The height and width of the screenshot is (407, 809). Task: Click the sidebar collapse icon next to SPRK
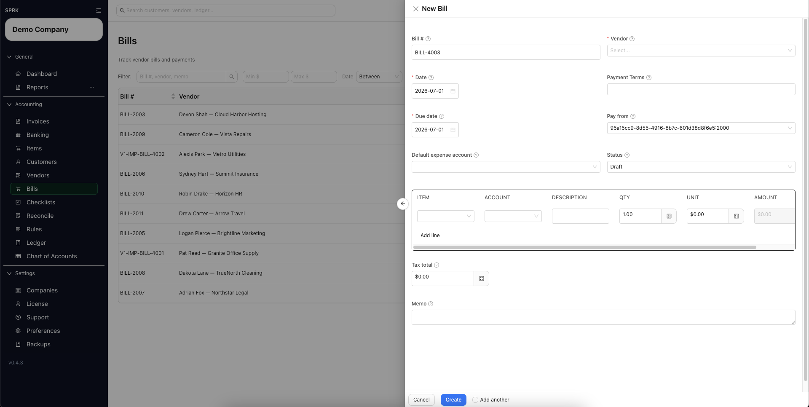pos(99,11)
